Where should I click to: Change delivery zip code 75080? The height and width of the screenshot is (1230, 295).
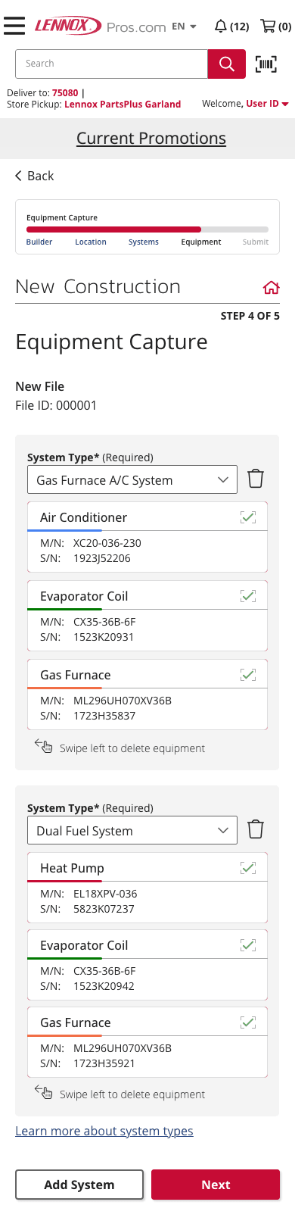65,92
